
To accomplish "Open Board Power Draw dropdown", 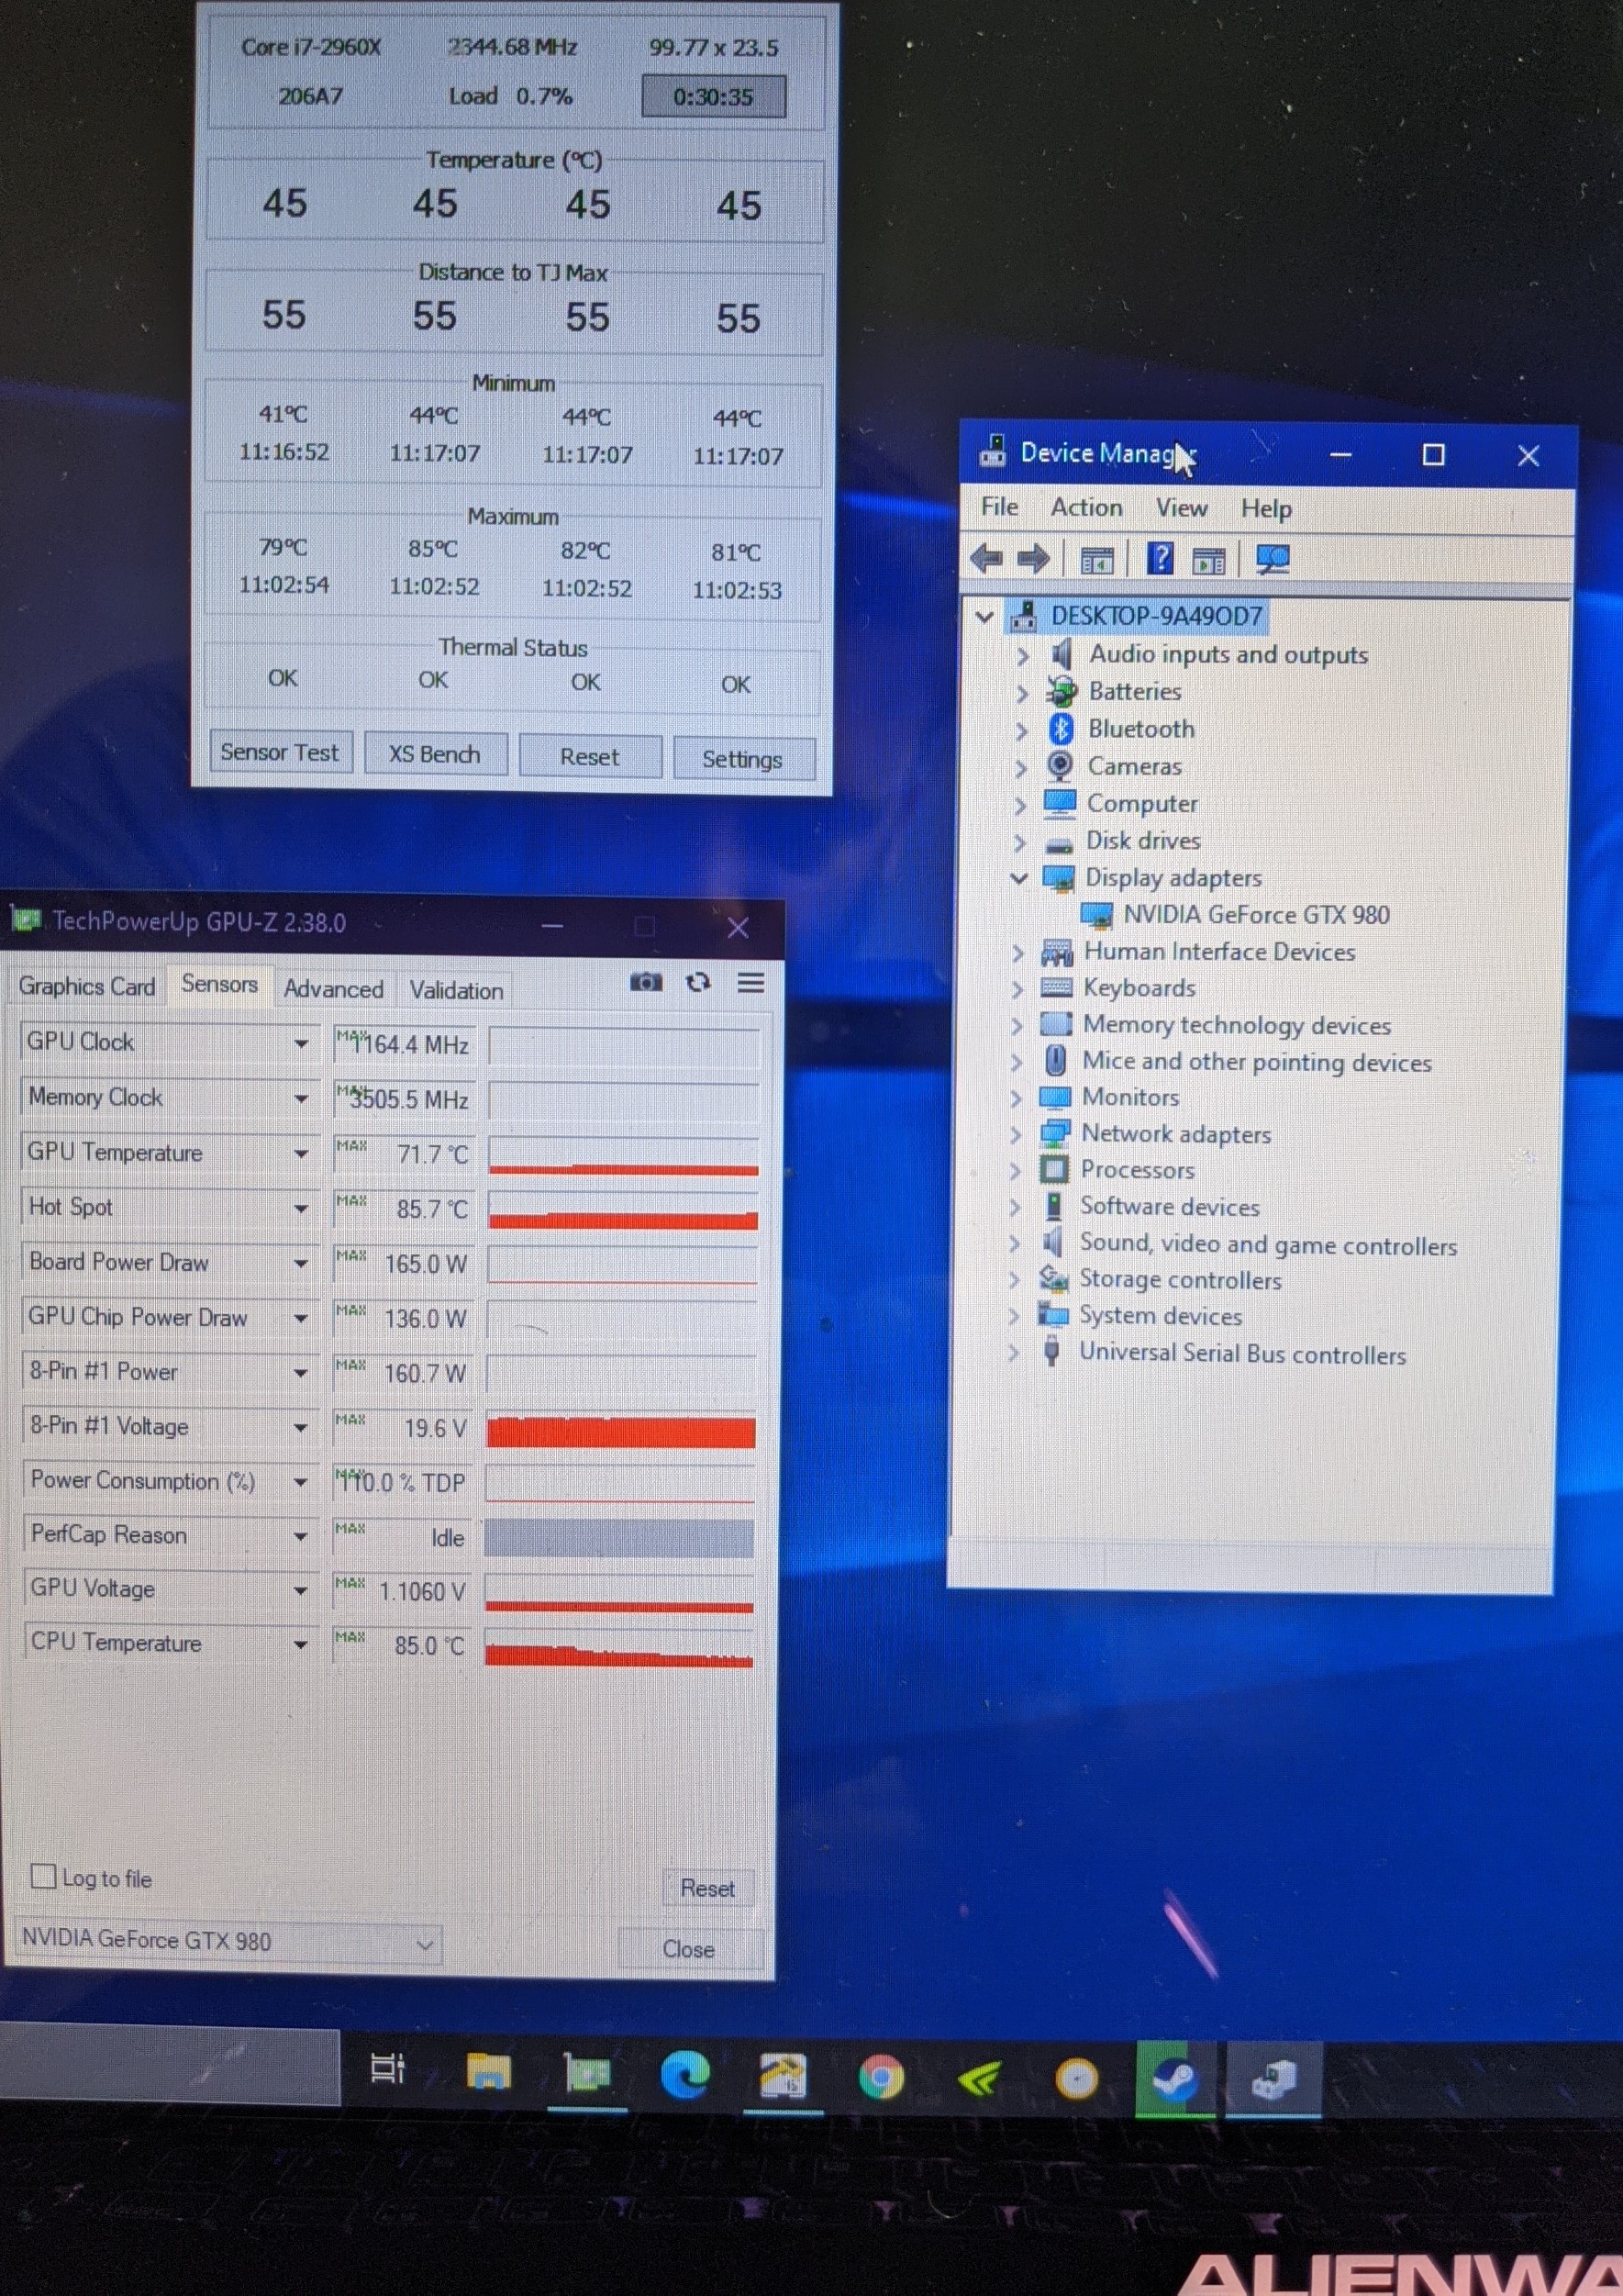I will tap(300, 1263).
